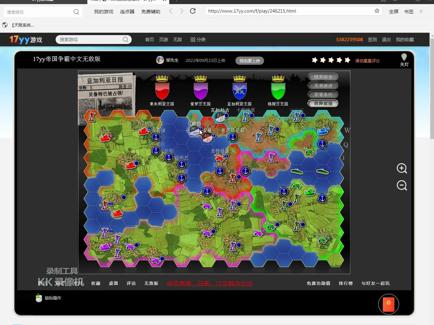The width and height of the screenshot is (434, 325).
Task: Select the red cannon at 圣彼得堡
Action: click(220, 158)
